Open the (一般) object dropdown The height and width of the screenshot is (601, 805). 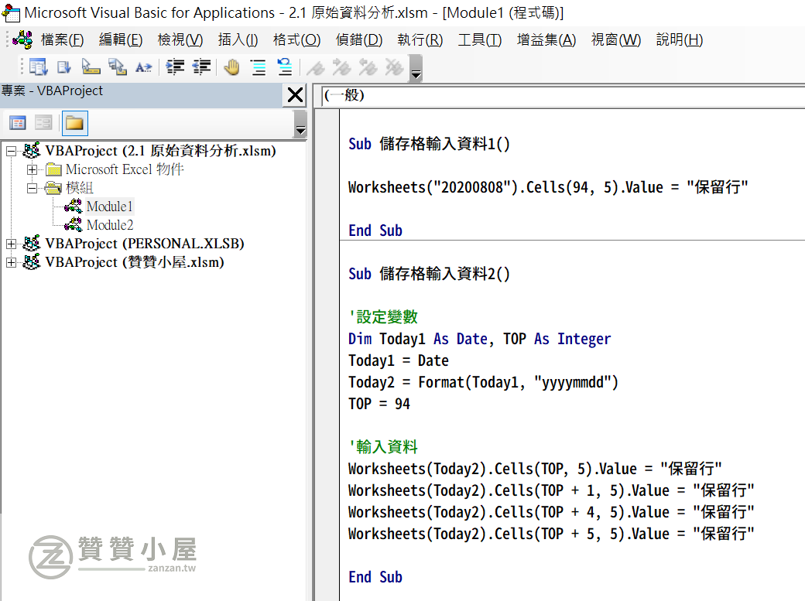[563, 95]
